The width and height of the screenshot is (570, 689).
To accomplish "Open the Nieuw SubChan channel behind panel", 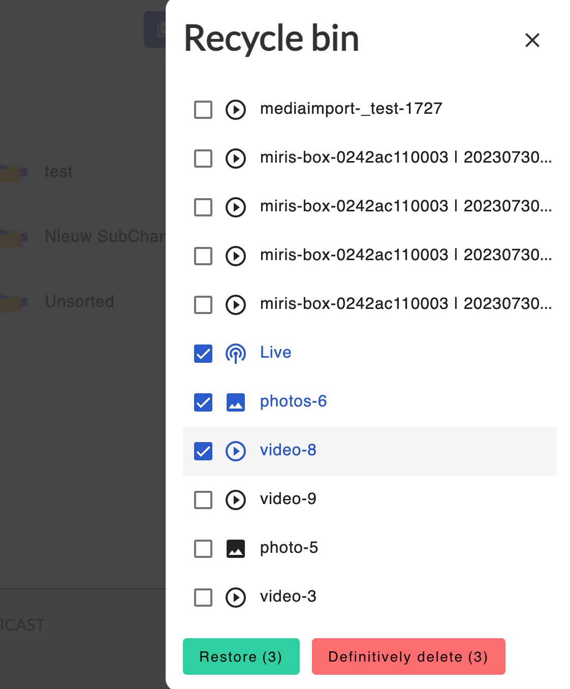I will 105,236.
